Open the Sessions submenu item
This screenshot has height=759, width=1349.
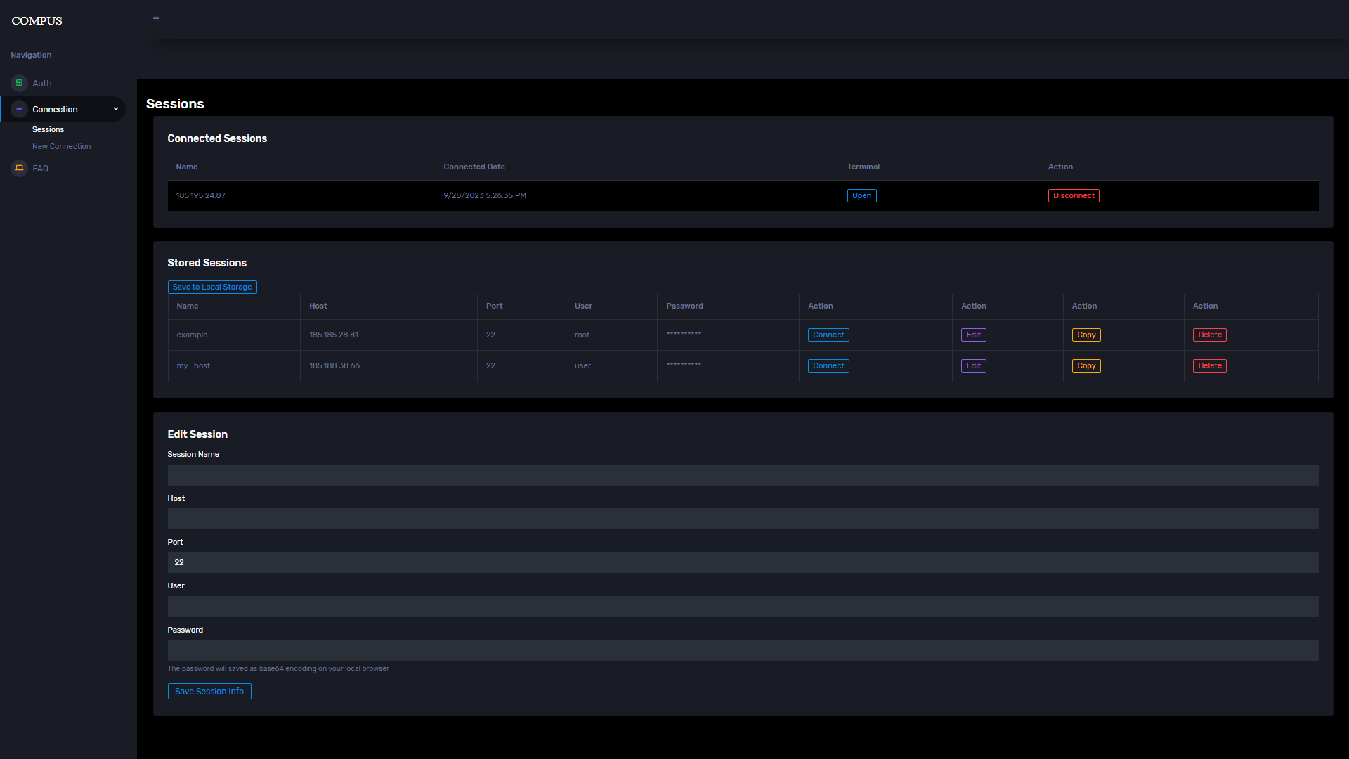[48, 129]
